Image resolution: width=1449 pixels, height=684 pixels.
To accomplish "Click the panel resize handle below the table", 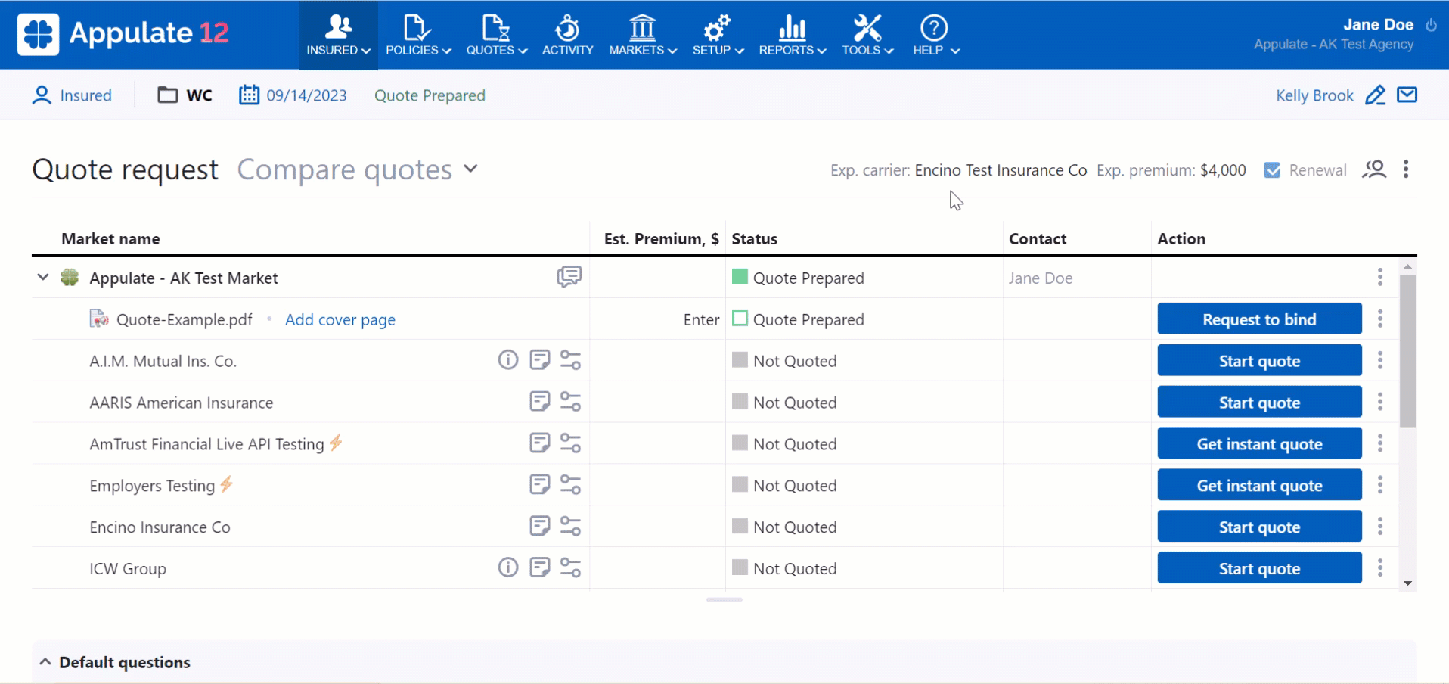I will click(x=724, y=599).
